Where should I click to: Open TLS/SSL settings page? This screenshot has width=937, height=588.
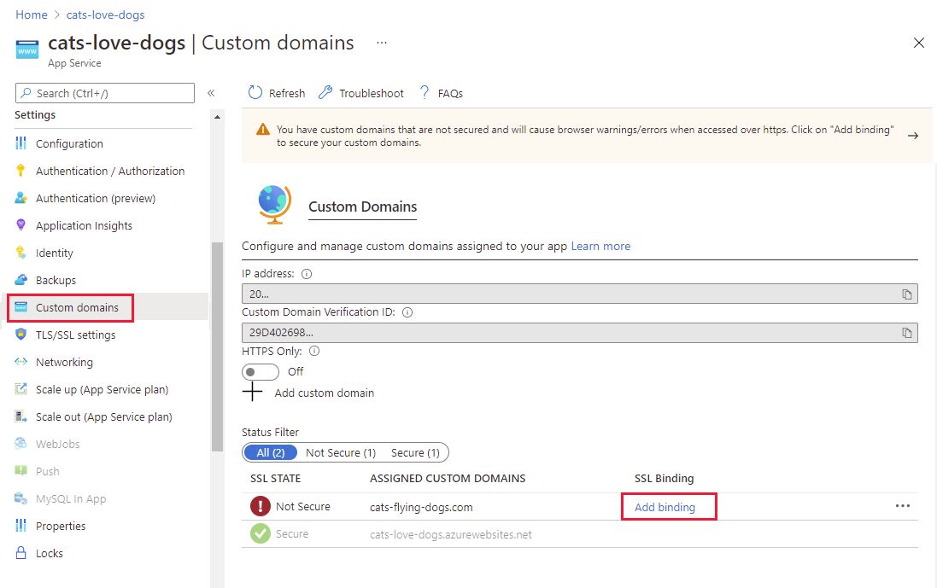[75, 335]
